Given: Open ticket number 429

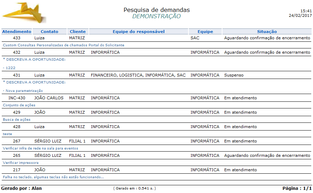Looking at the screenshot, I should 16,112.
